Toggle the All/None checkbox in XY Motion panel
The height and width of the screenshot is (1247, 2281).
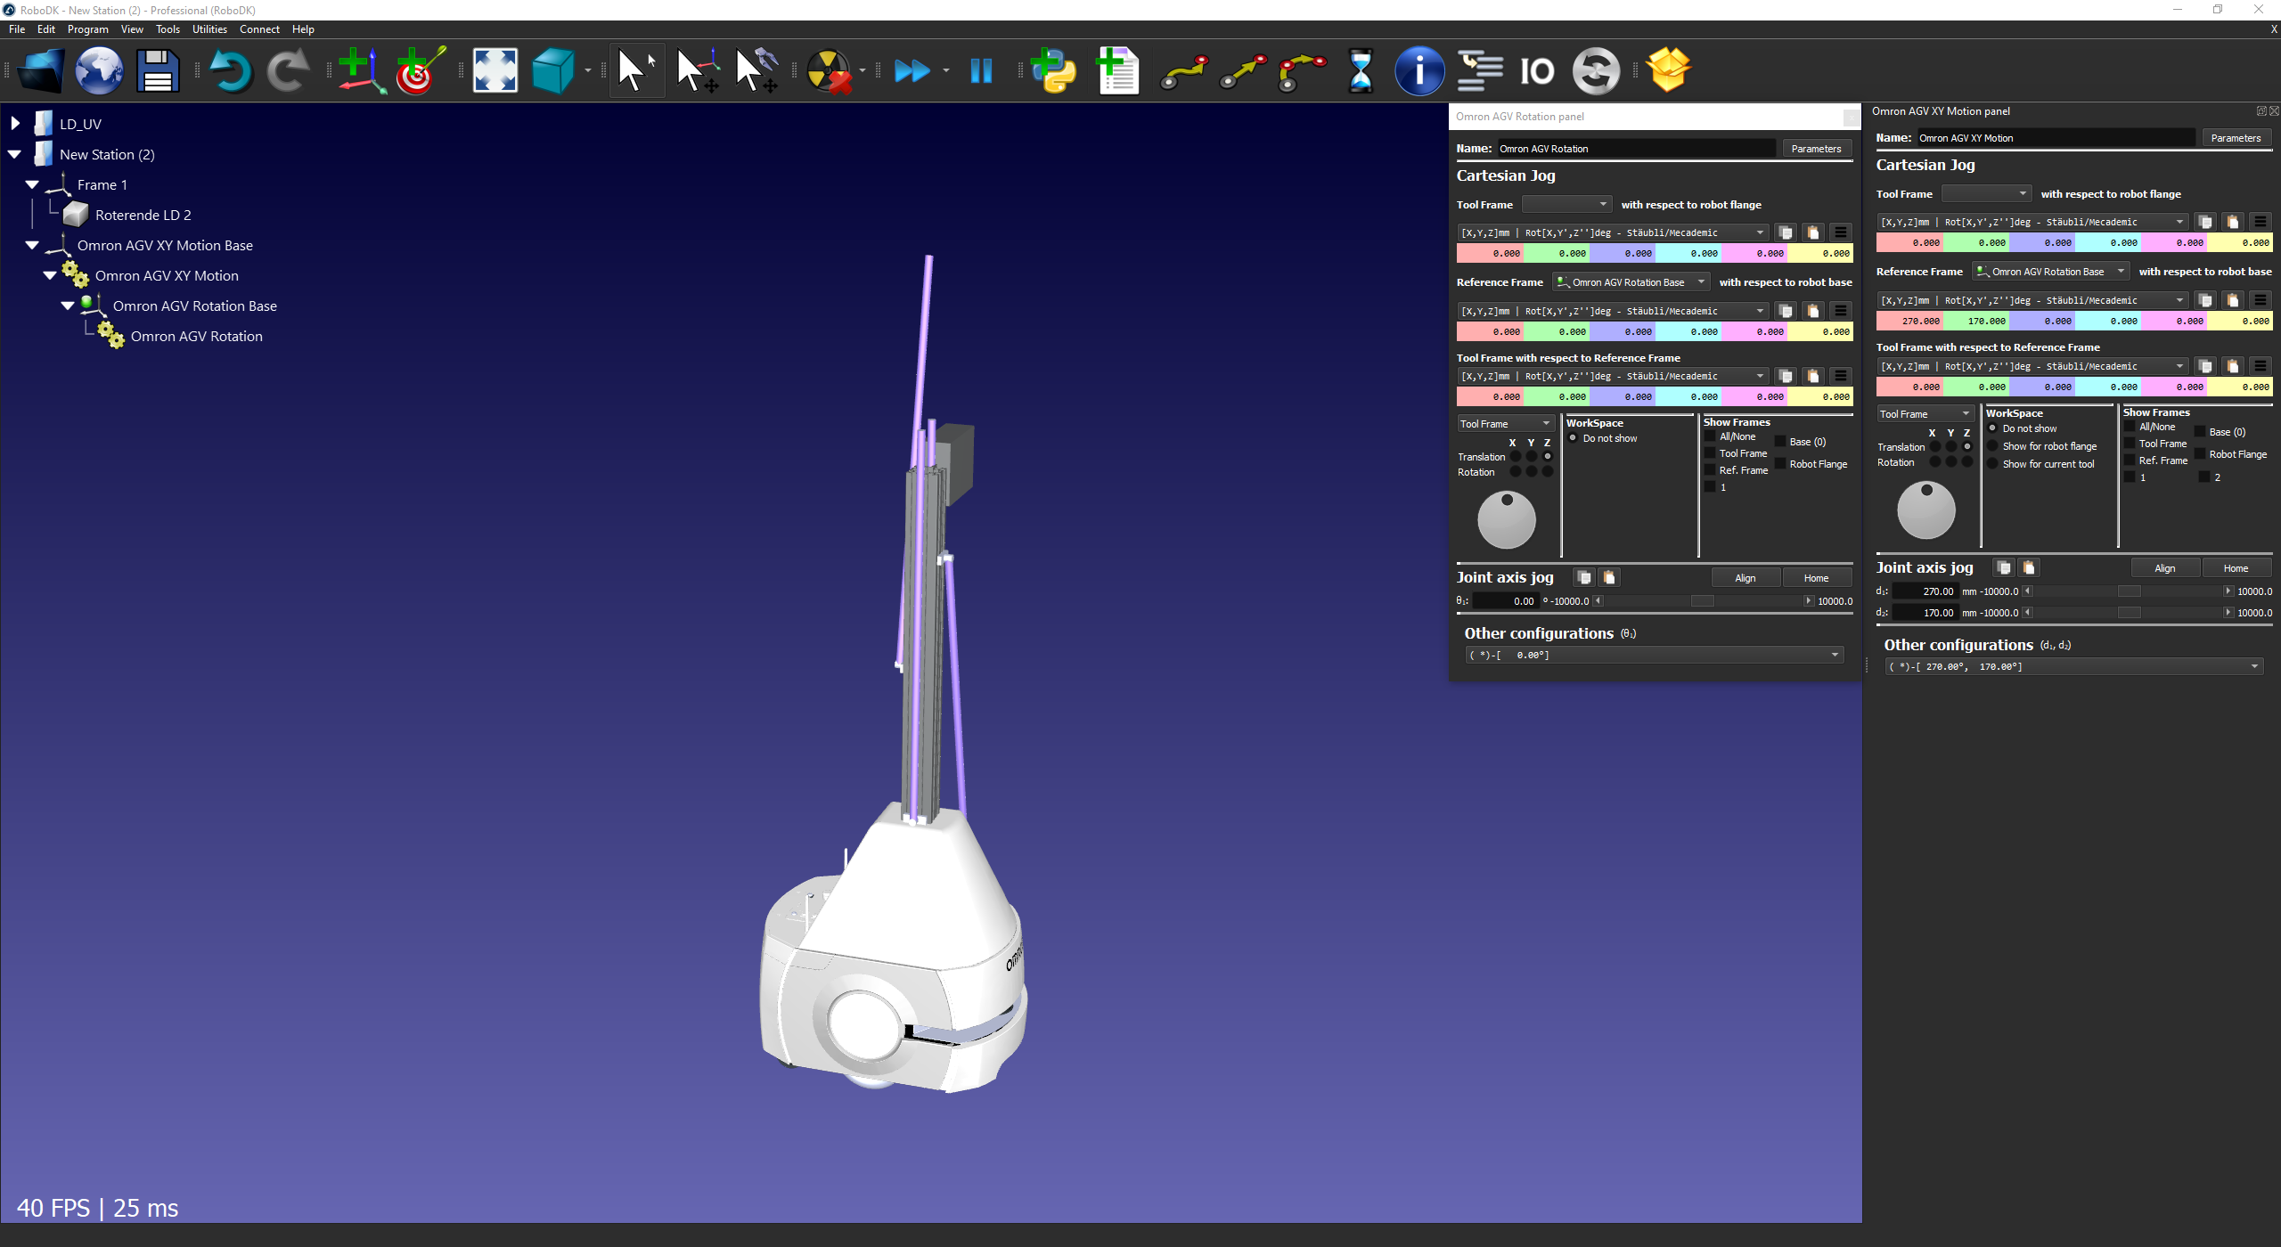coord(2130,427)
